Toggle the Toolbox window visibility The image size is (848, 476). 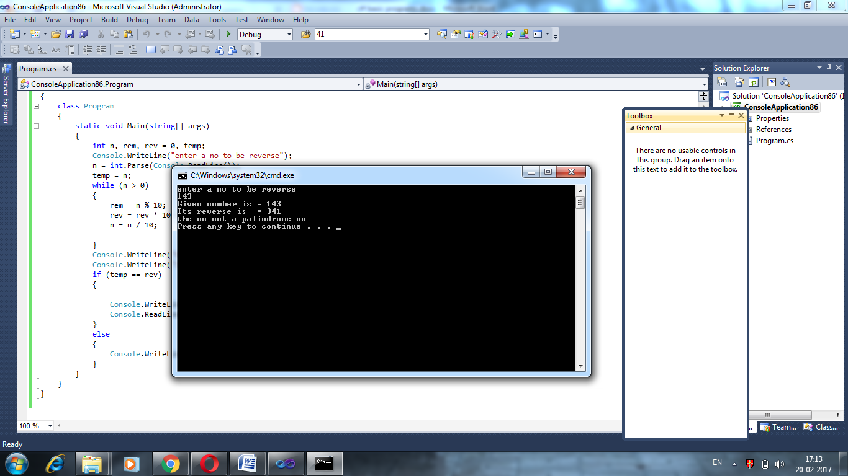741,115
